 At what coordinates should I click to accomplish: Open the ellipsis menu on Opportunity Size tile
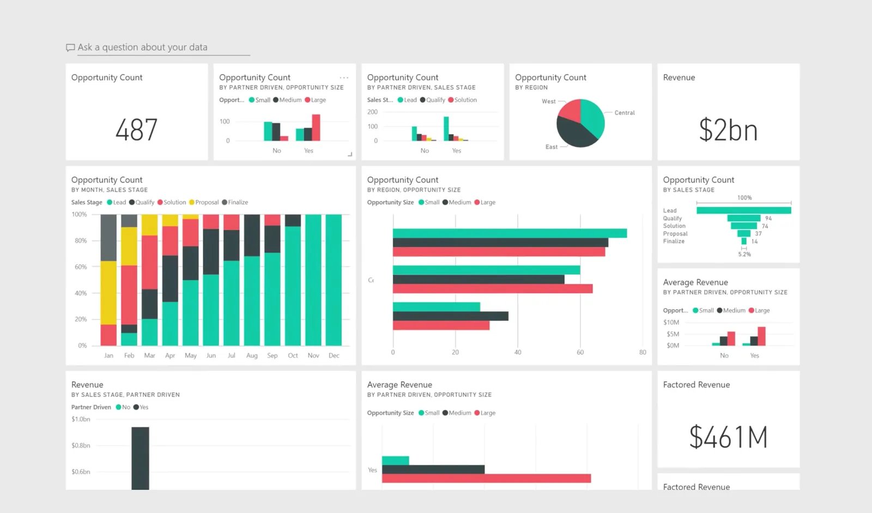(344, 78)
